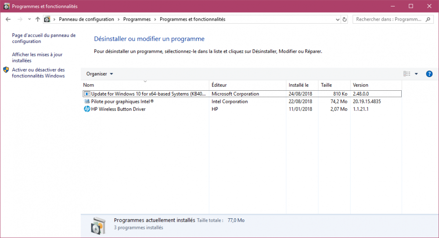This screenshot has height=238, width=439.
Task: Open Activer ou désactiver des fonctionnalités Windows
Action: tap(38, 73)
